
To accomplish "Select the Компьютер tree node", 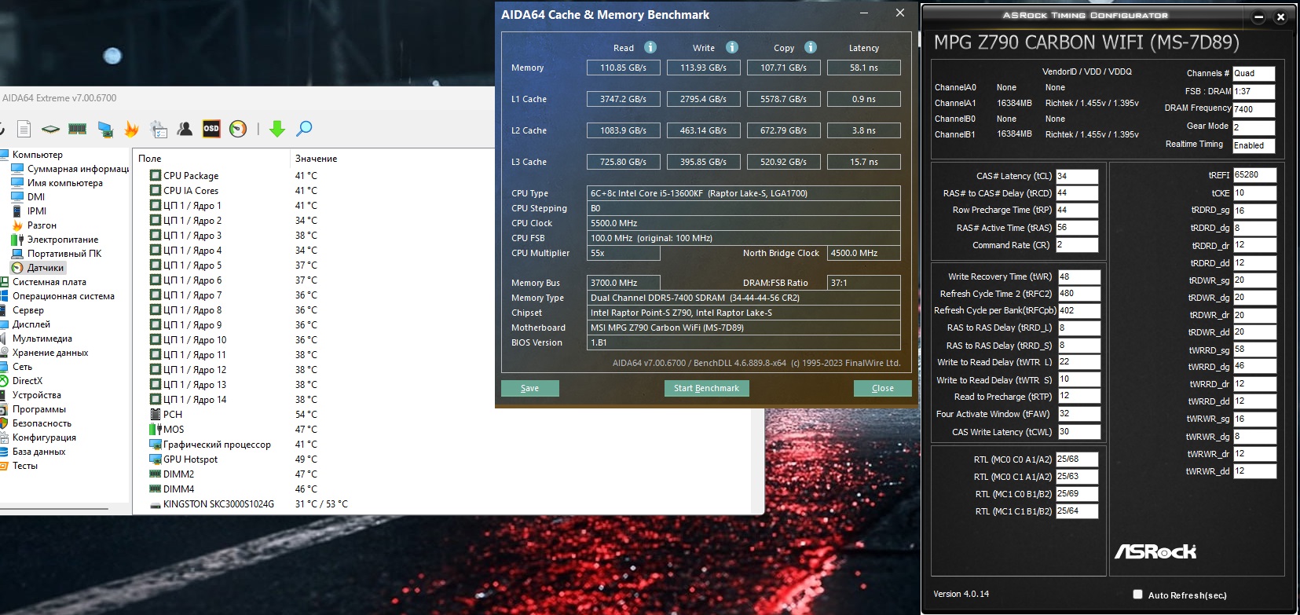I will pyautogui.click(x=37, y=155).
